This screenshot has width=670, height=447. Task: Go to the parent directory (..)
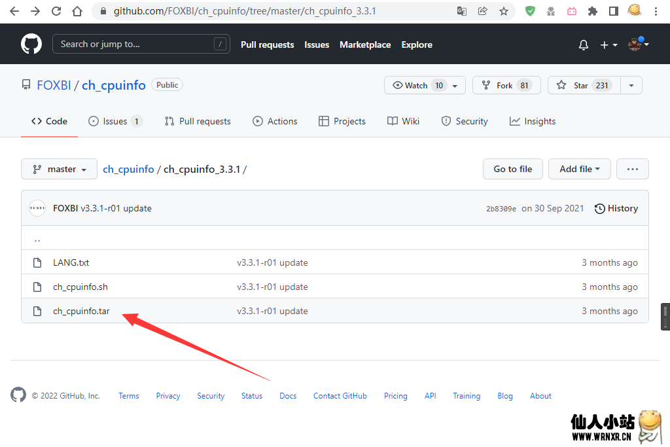point(37,240)
